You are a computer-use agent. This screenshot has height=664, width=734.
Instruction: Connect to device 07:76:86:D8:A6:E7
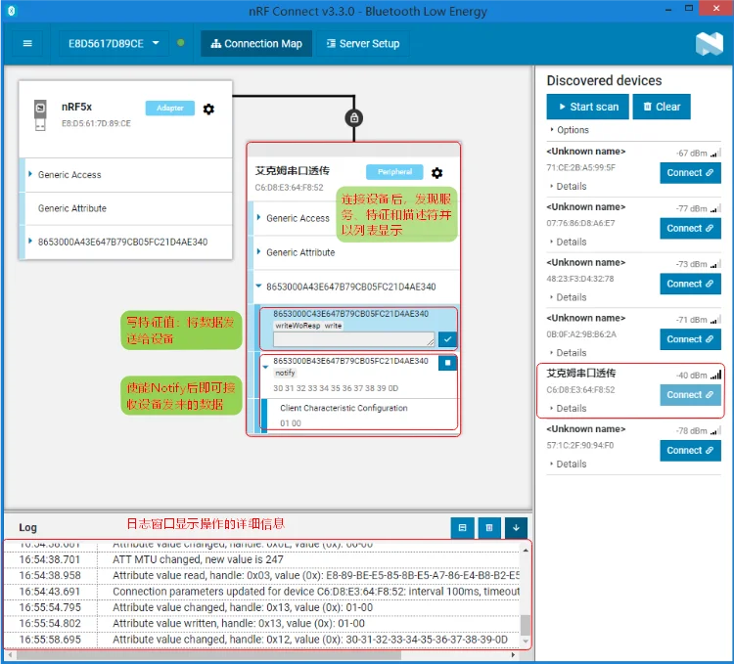[690, 228]
